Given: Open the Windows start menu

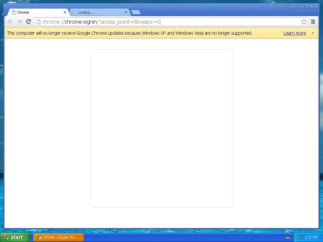Looking at the screenshot, I should pyautogui.click(x=15, y=237).
